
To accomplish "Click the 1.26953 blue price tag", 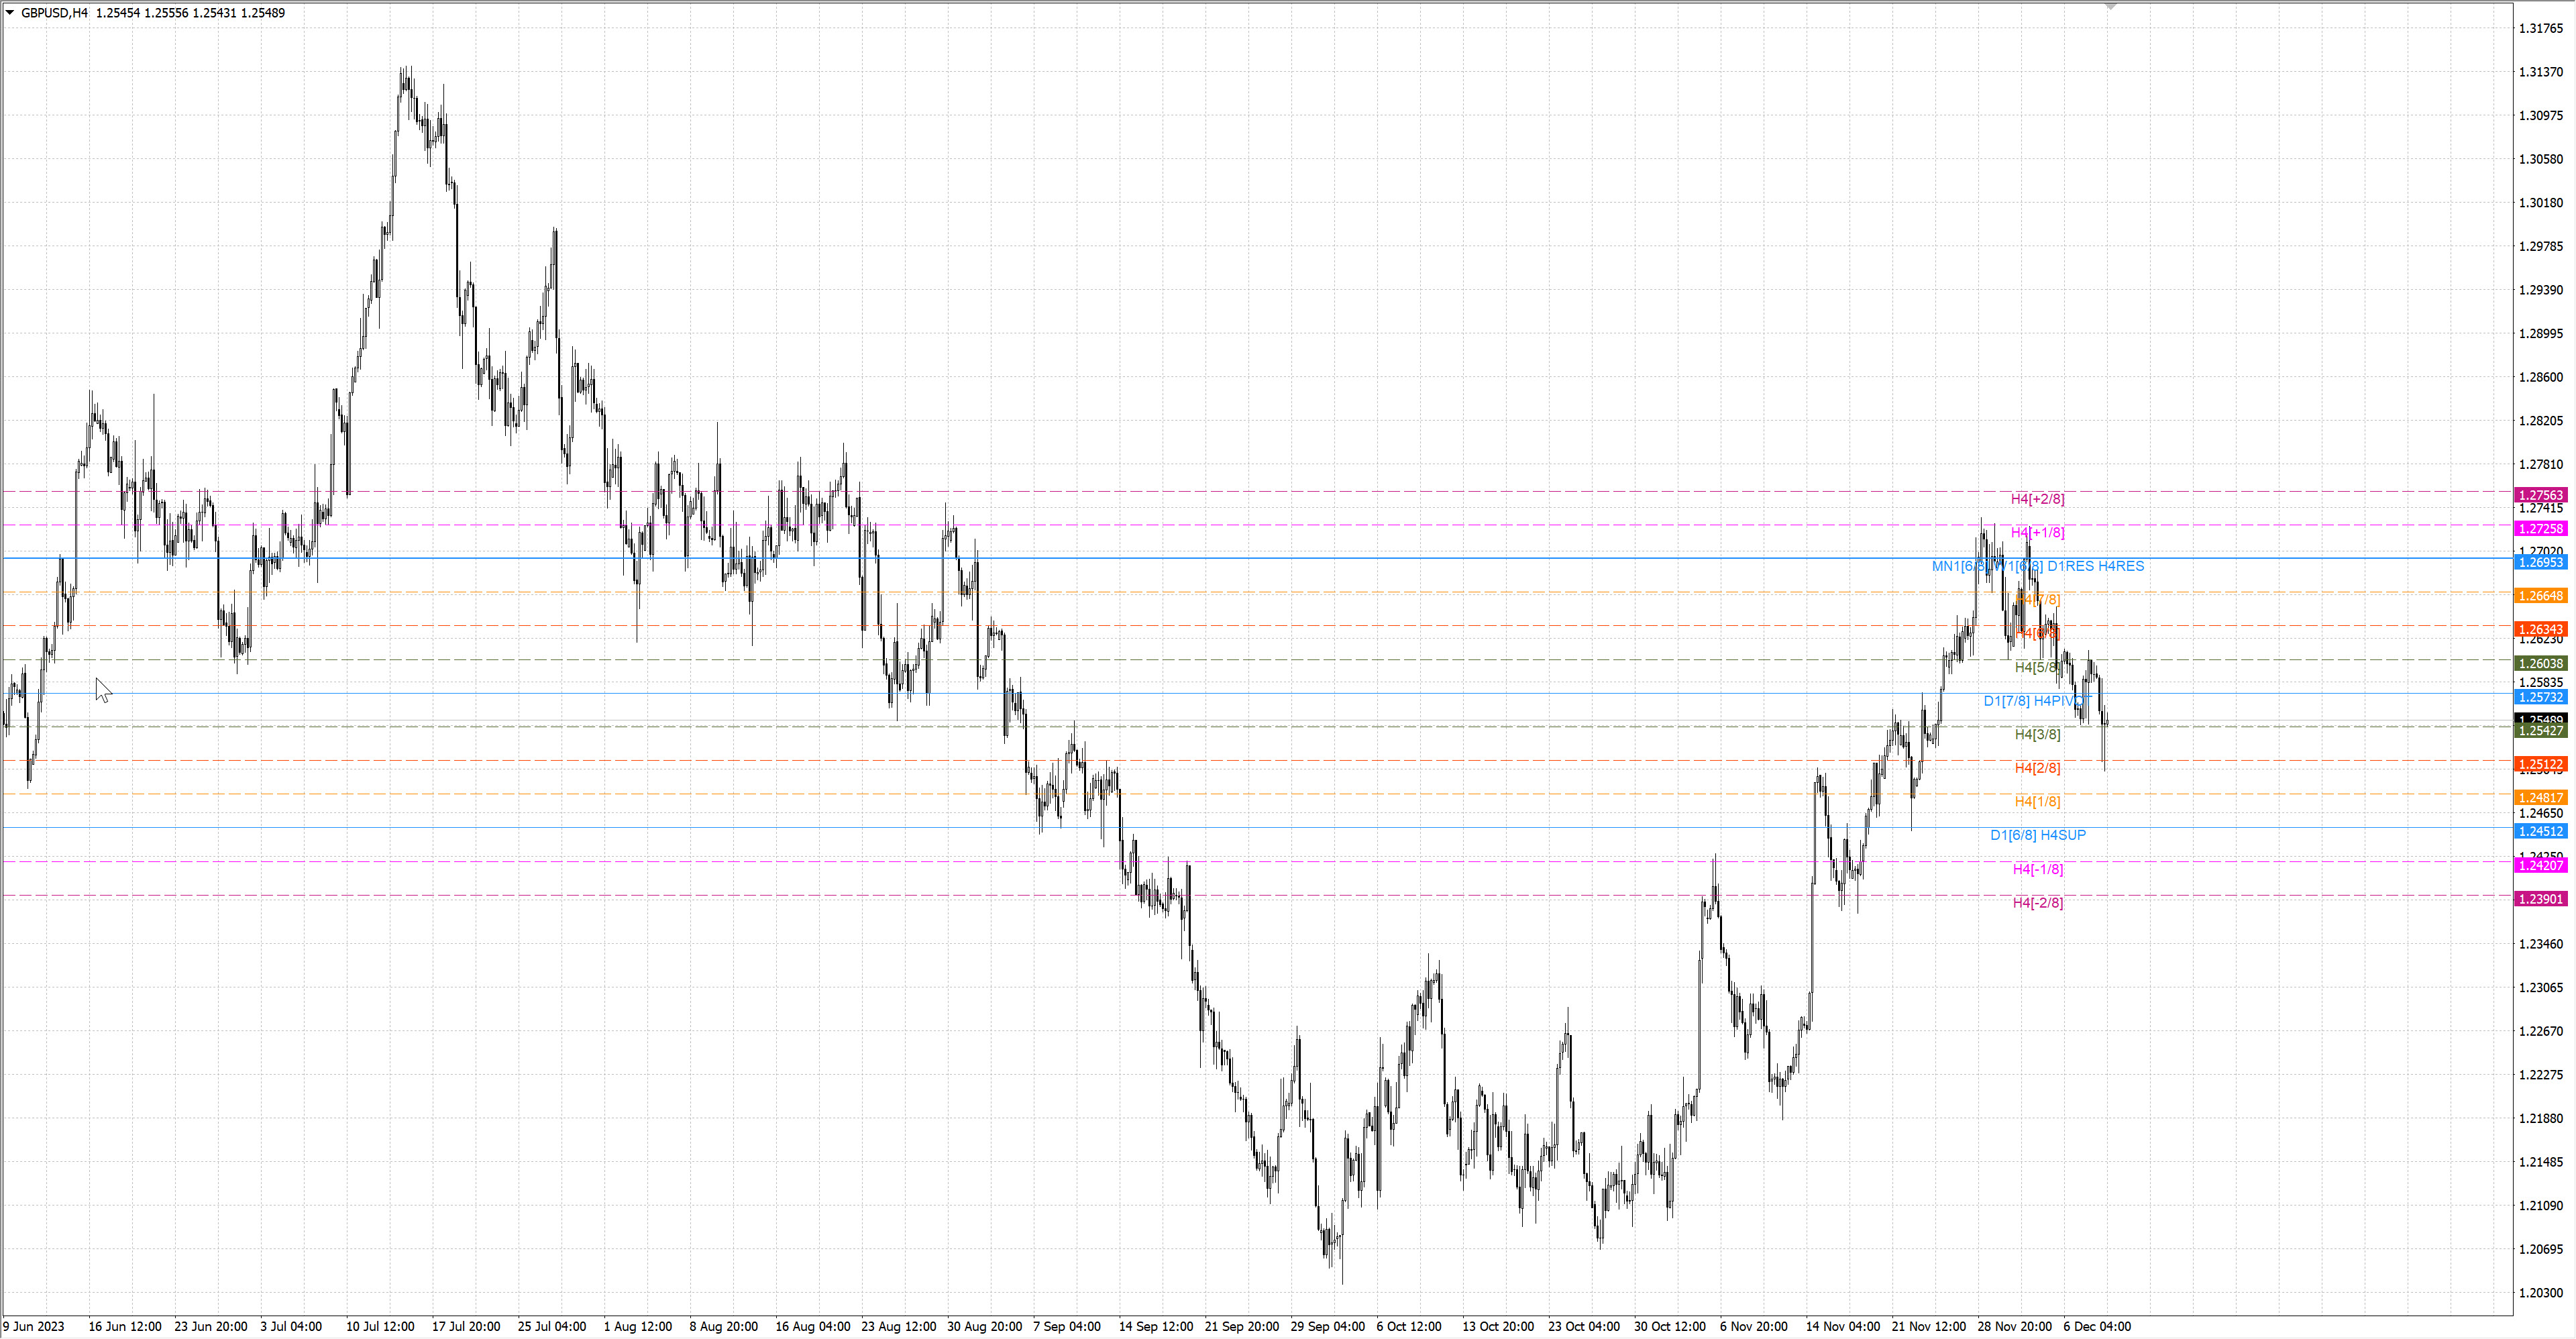I will click(x=2540, y=563).
